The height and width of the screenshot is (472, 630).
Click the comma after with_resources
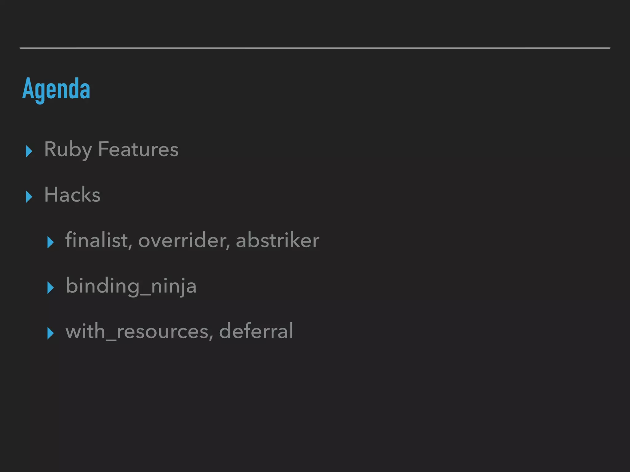coord(211,337)
